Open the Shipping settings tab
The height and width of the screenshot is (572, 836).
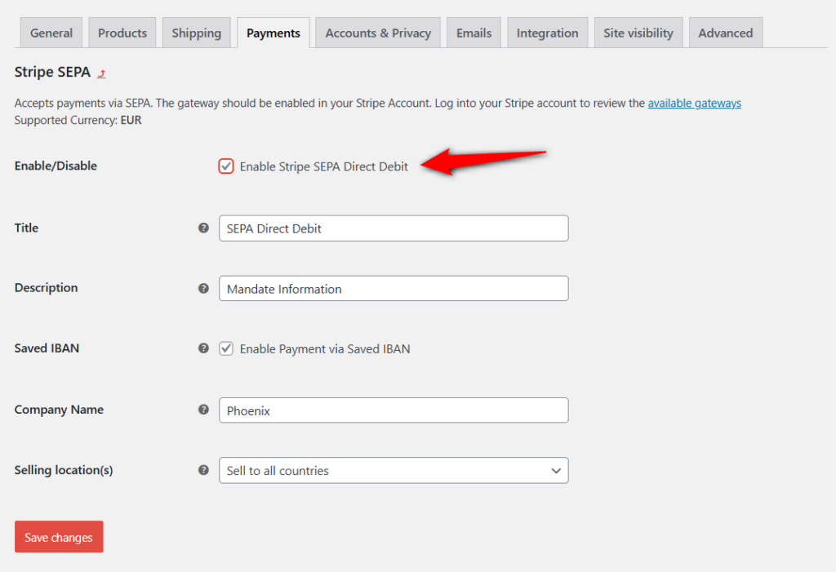click(x=196, y=33)
